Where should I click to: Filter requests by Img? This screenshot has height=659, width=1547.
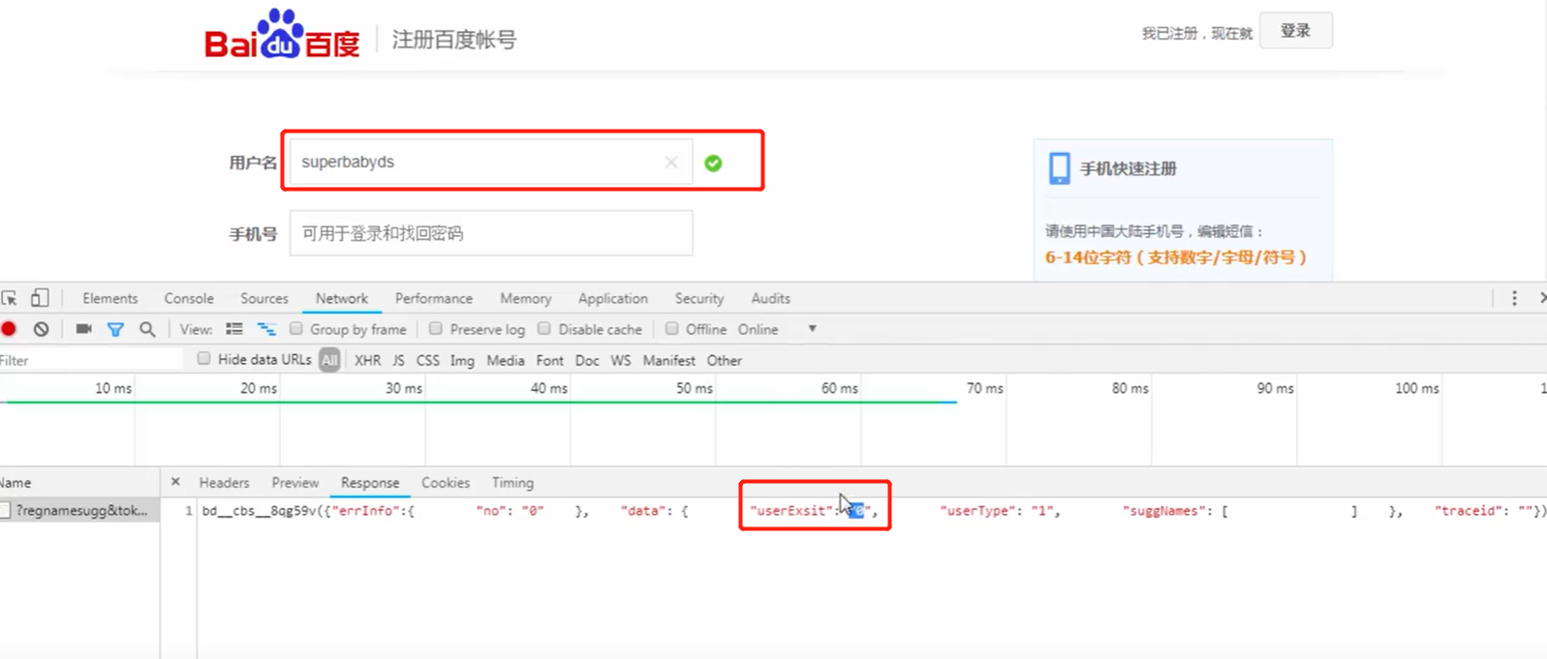(462, 360)
